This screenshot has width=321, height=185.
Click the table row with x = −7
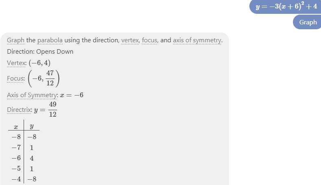pyautogui.click(x=24, y=148)
